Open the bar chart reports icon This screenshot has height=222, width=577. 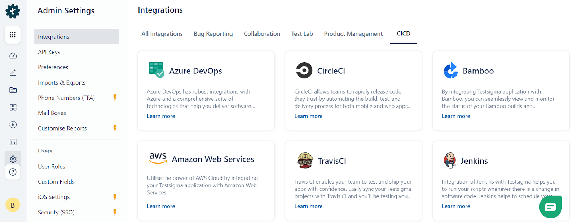(13, 142)
